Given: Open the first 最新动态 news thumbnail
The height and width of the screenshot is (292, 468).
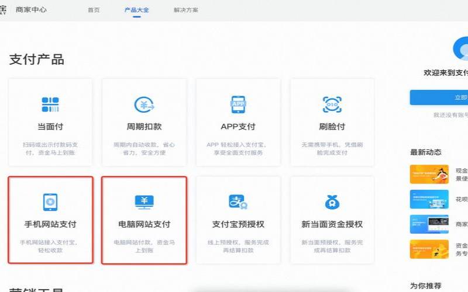Looking at the screenshot, I should (429, 175).
